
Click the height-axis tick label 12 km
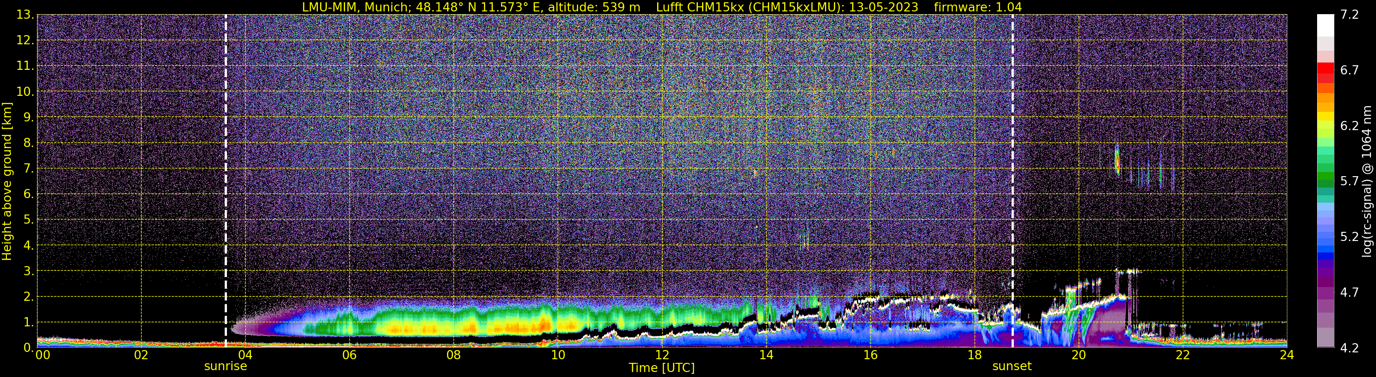click(x=25, y=41)
